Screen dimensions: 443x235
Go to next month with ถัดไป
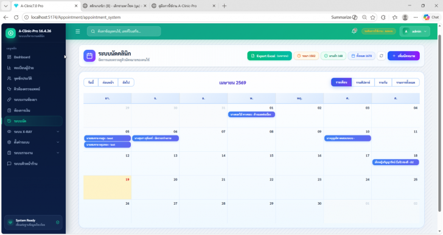pyautogui.click(x=126, y=83)
